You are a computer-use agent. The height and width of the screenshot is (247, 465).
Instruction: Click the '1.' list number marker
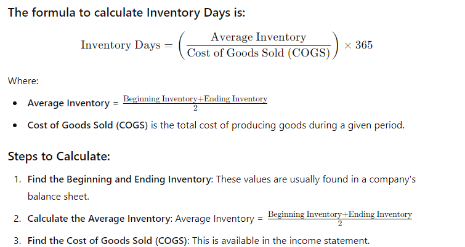tap(17, 179)
